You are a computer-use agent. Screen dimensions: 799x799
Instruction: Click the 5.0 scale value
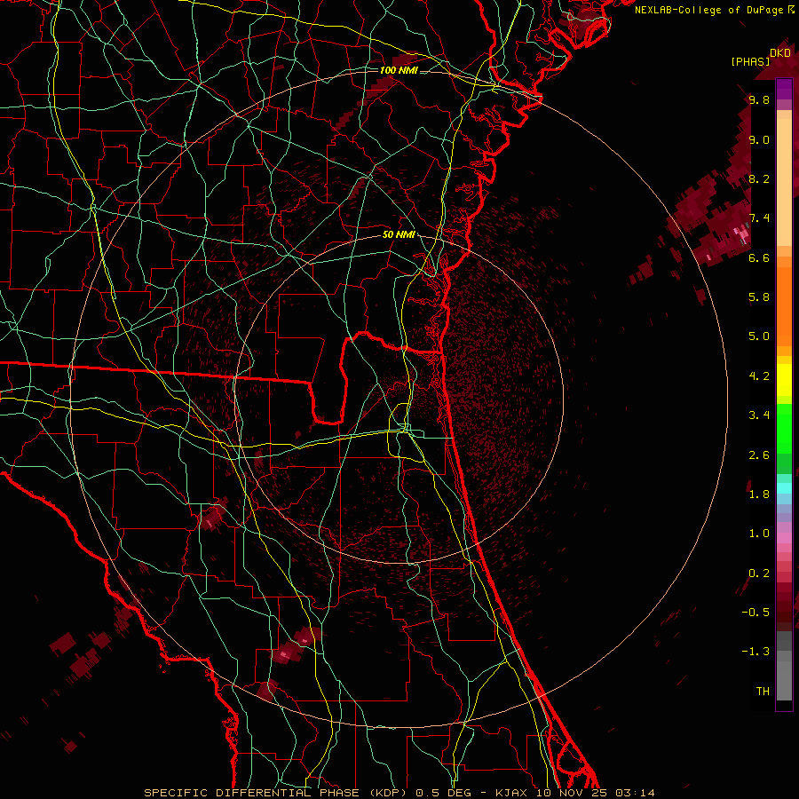coord(759,336)
